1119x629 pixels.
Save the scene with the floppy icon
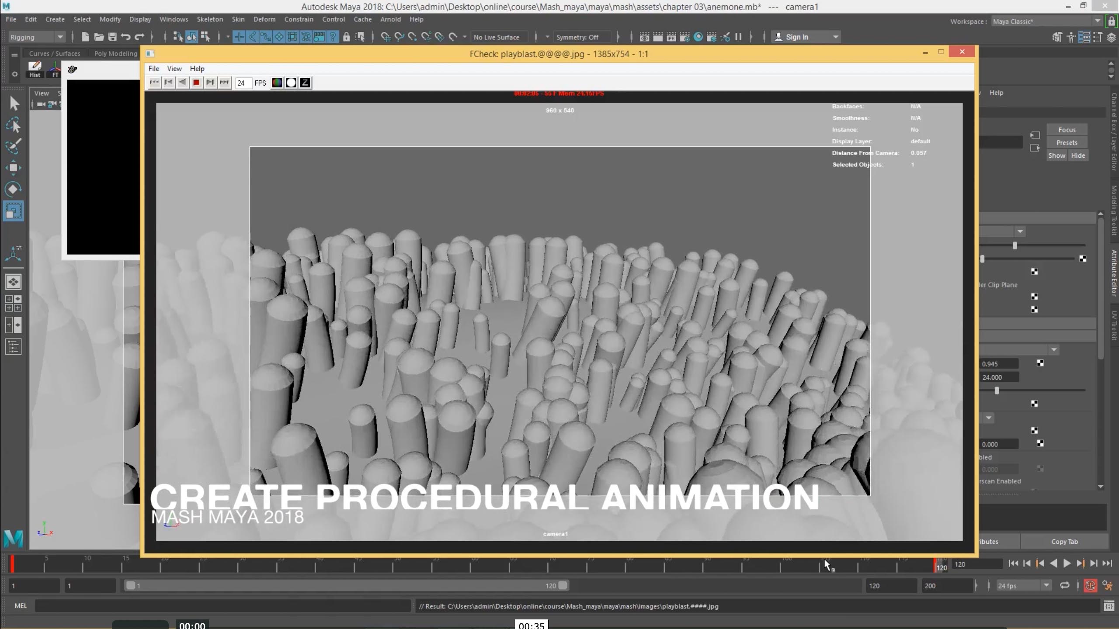[112, 37]
